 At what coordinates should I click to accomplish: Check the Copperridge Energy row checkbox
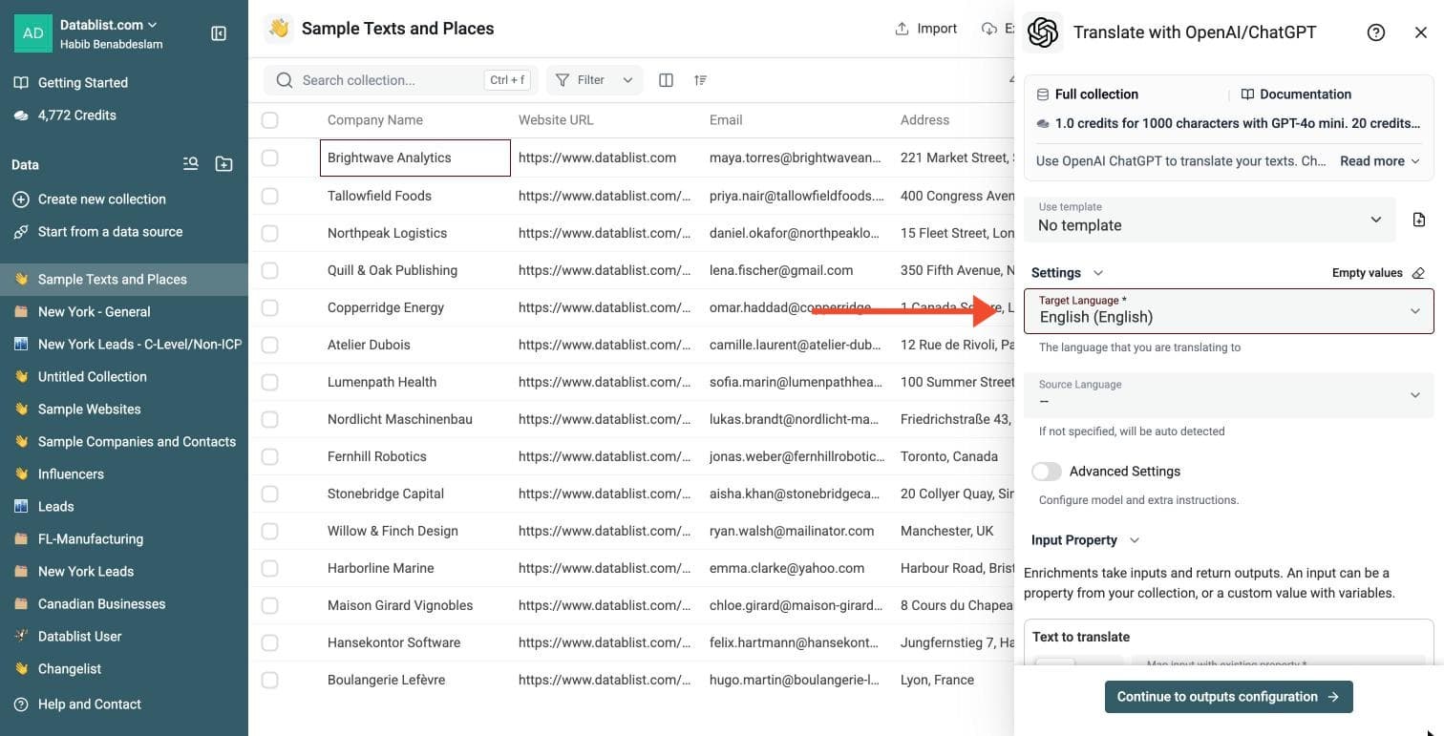pyautogui.click(x=270, y=307)
